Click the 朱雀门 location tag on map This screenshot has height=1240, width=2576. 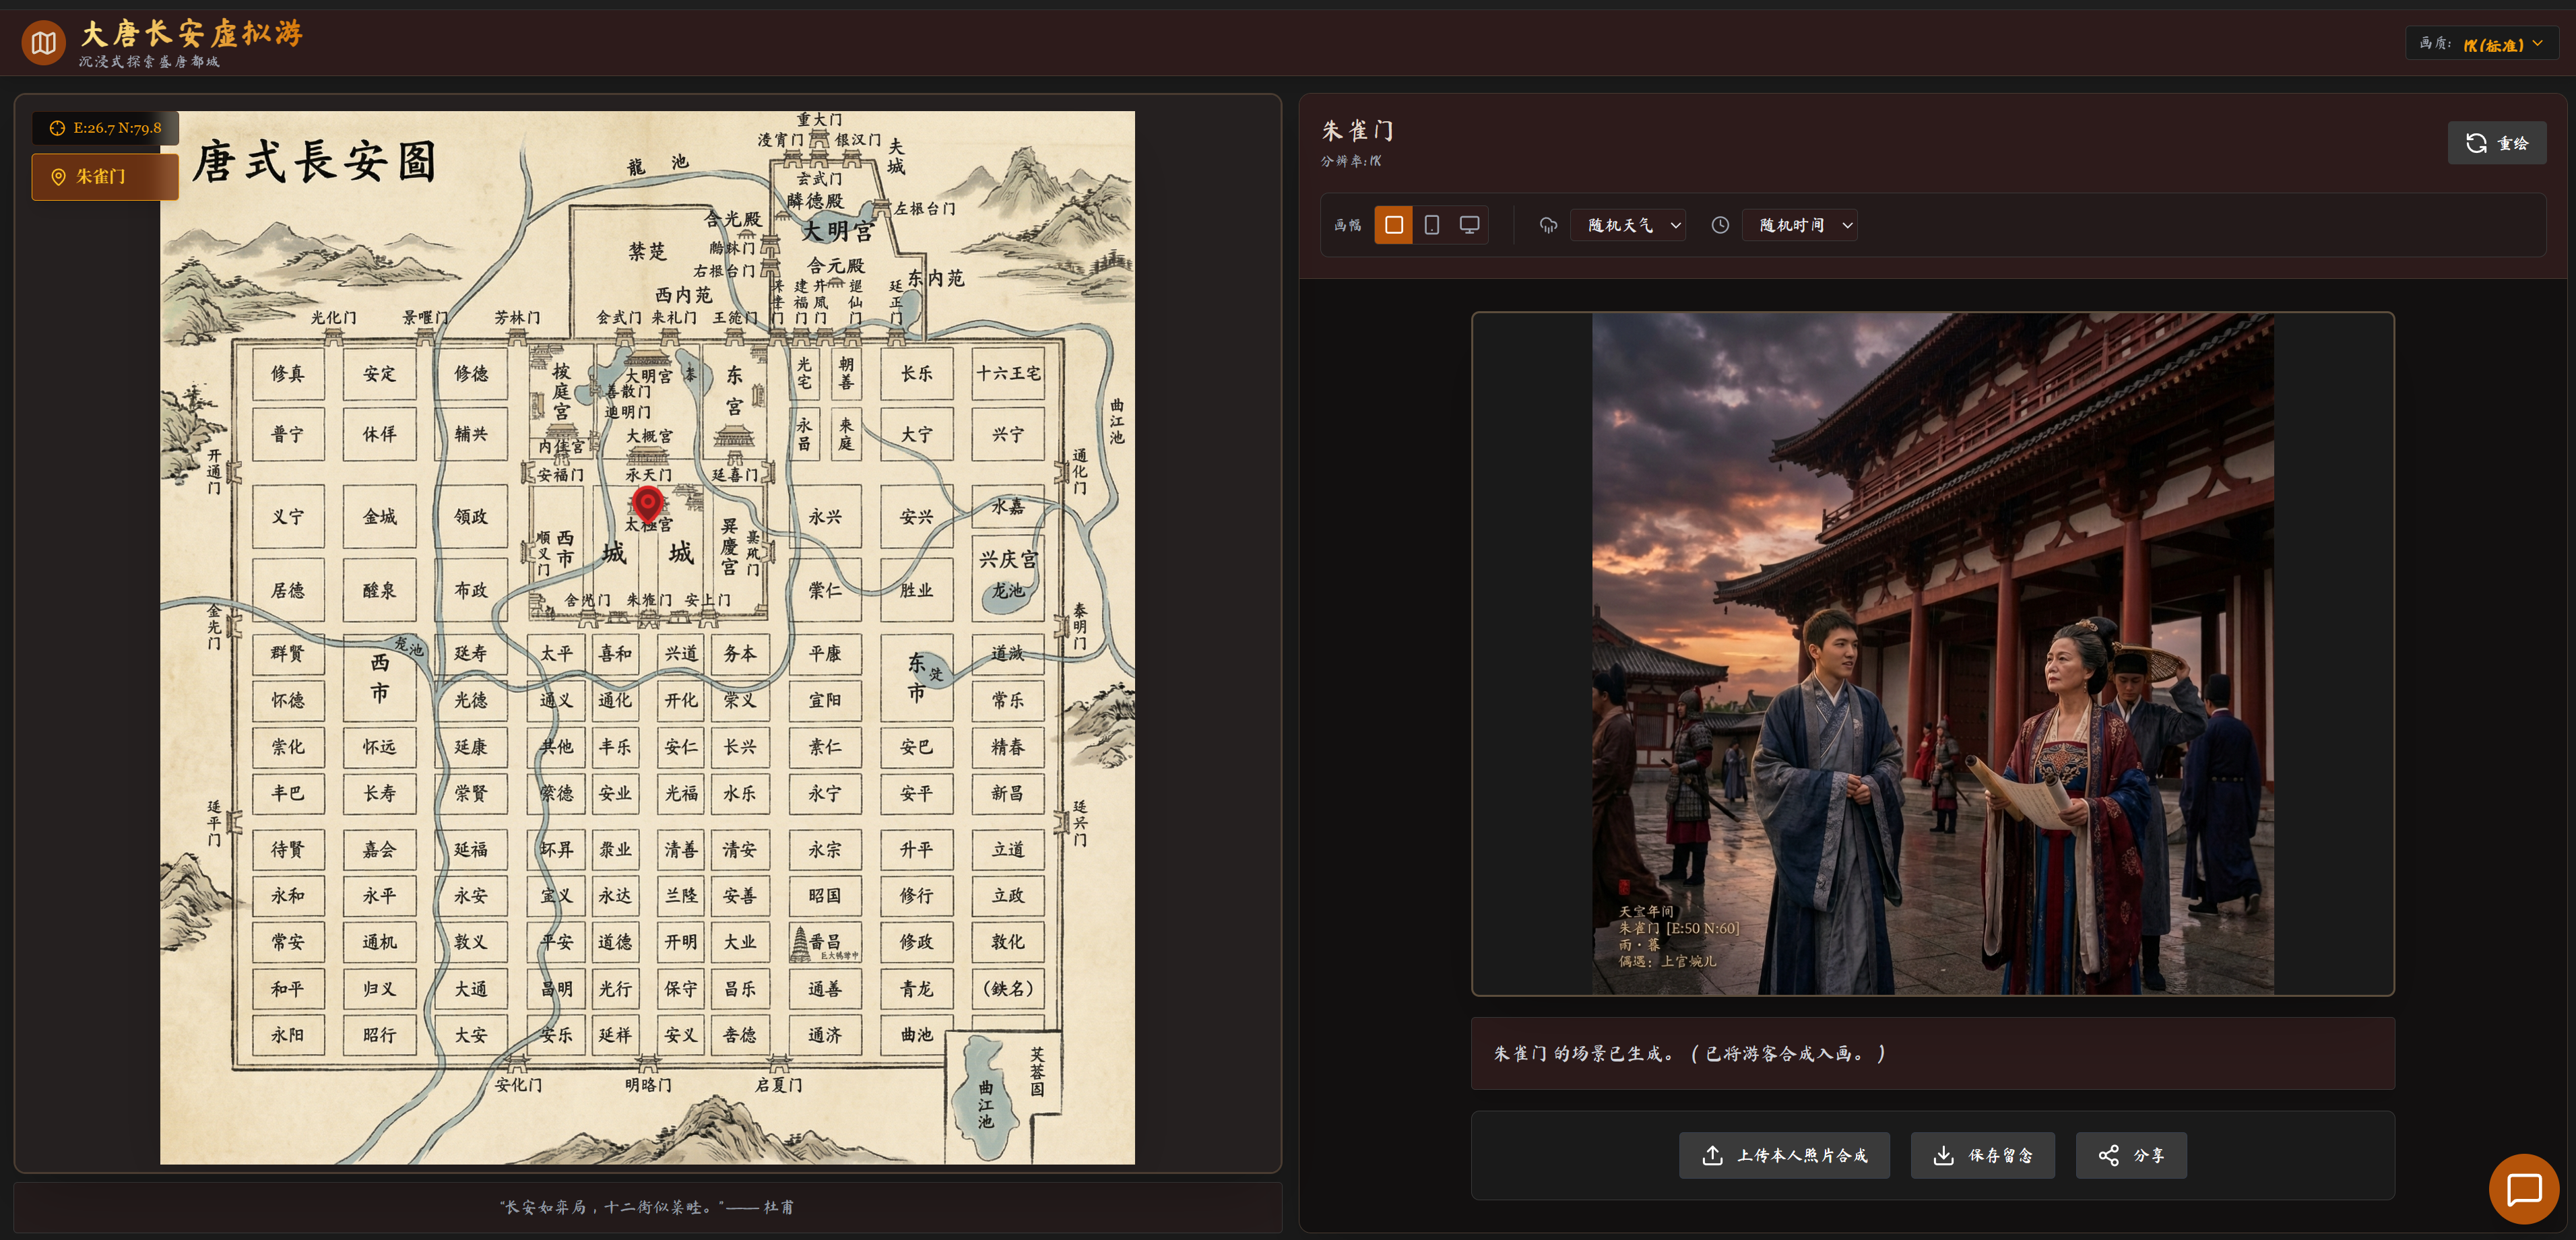105,176
